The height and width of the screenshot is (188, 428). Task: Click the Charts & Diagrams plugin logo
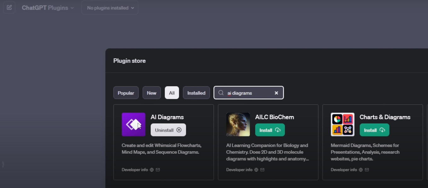pyautogui.click(x=343, y=124)
